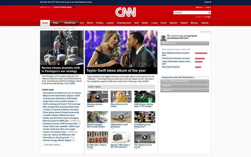Collapse the NEWSPULSE panel
251x157 pixels.
click(x=207, y=43)
